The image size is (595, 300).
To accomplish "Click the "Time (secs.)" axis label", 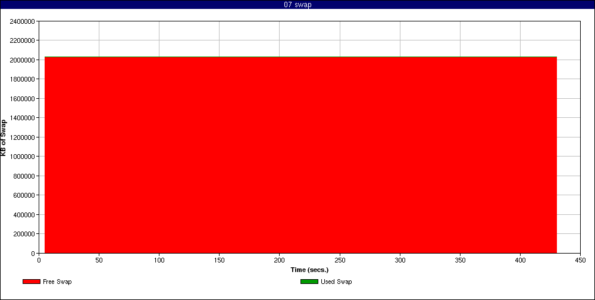I will 309,270.
